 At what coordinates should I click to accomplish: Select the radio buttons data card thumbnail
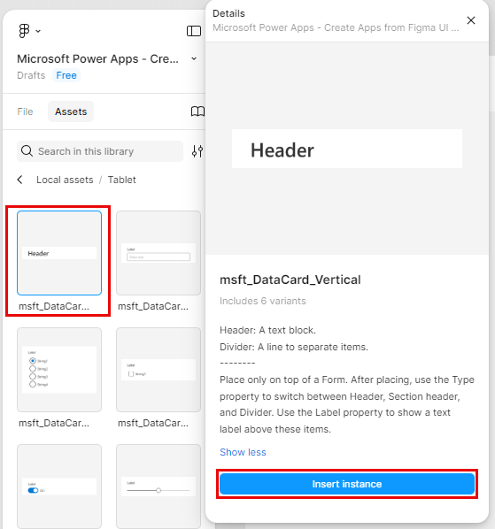59,370
